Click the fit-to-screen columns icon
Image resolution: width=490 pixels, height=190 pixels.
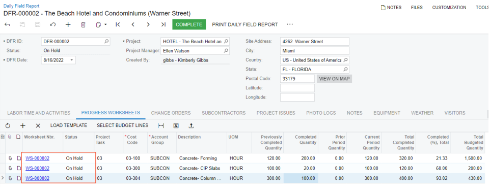(x=161, y=125)
